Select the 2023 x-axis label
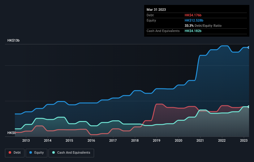Viewport: 254px width, 162px height. coord(243,140)
